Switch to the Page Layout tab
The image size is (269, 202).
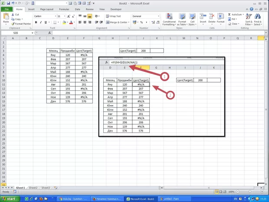[47, 9]
